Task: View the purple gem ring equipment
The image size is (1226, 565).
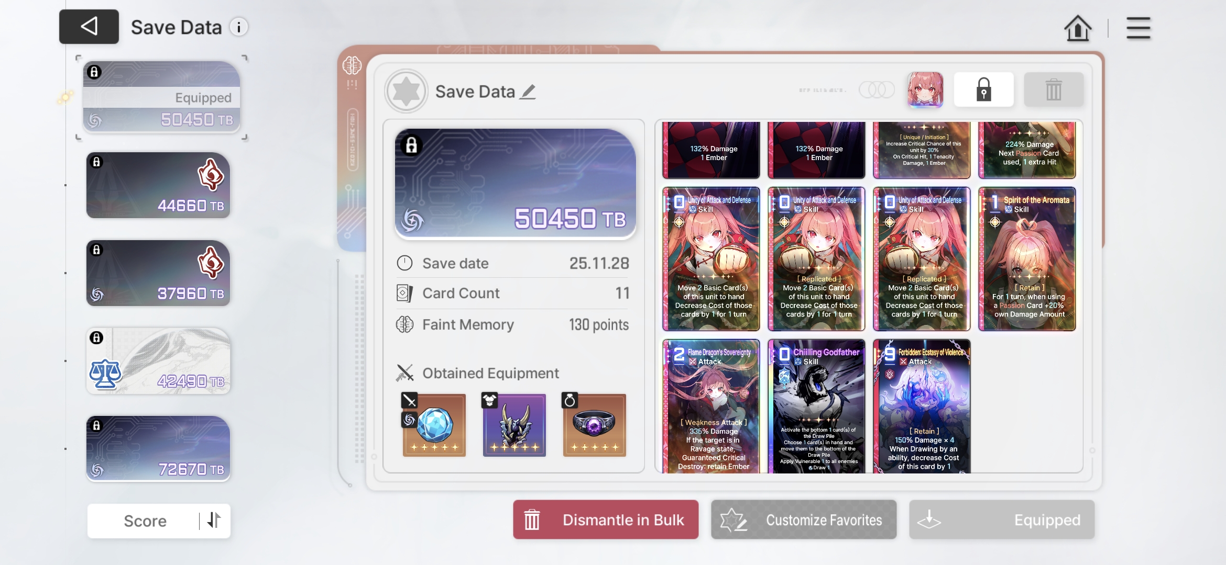Action: coord(594,425)
